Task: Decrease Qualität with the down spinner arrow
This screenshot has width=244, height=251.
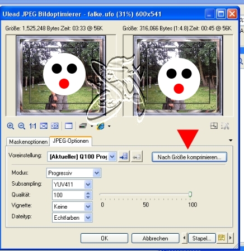Action: [88, 197]
